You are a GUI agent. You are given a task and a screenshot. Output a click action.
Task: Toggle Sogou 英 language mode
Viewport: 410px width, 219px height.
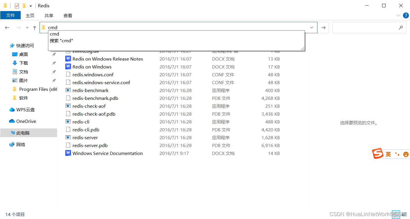click(388, 154)
